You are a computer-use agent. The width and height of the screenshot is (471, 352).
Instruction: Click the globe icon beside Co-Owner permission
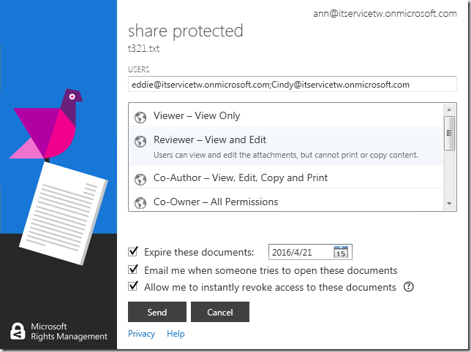click(141, 202)
